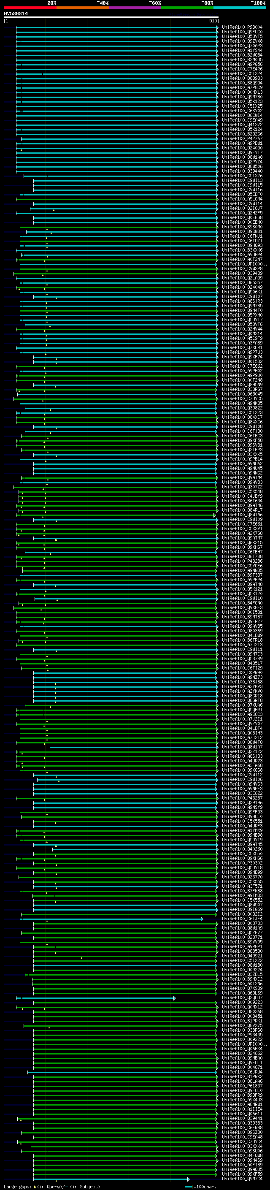Select UniRef100_C7E661 label
This screenshot has height=1190, width=270.
pyautogui.click(x=242, y=524)
